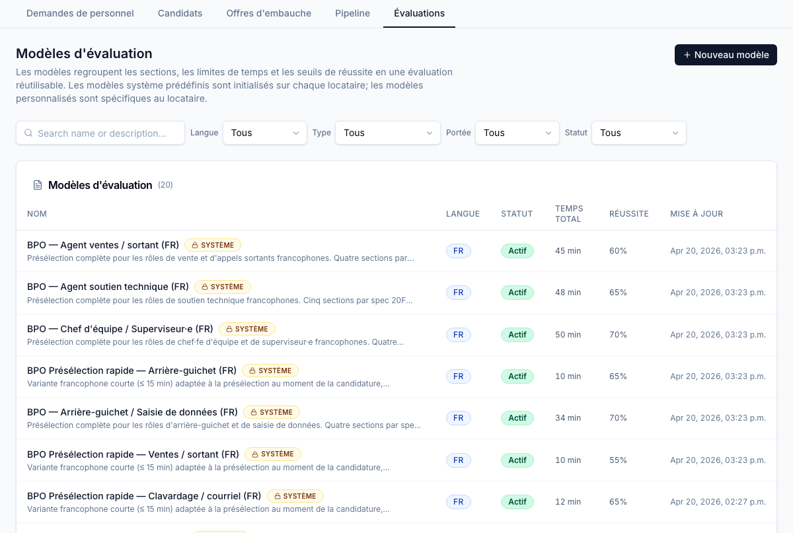
Task: Click SYSTÈME lock badge on Présélection rapide Arrière-guichet row
Action: [x=270, y=371]
